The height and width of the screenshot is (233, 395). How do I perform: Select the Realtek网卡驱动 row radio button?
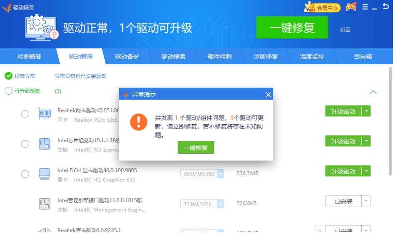point(25,114)
